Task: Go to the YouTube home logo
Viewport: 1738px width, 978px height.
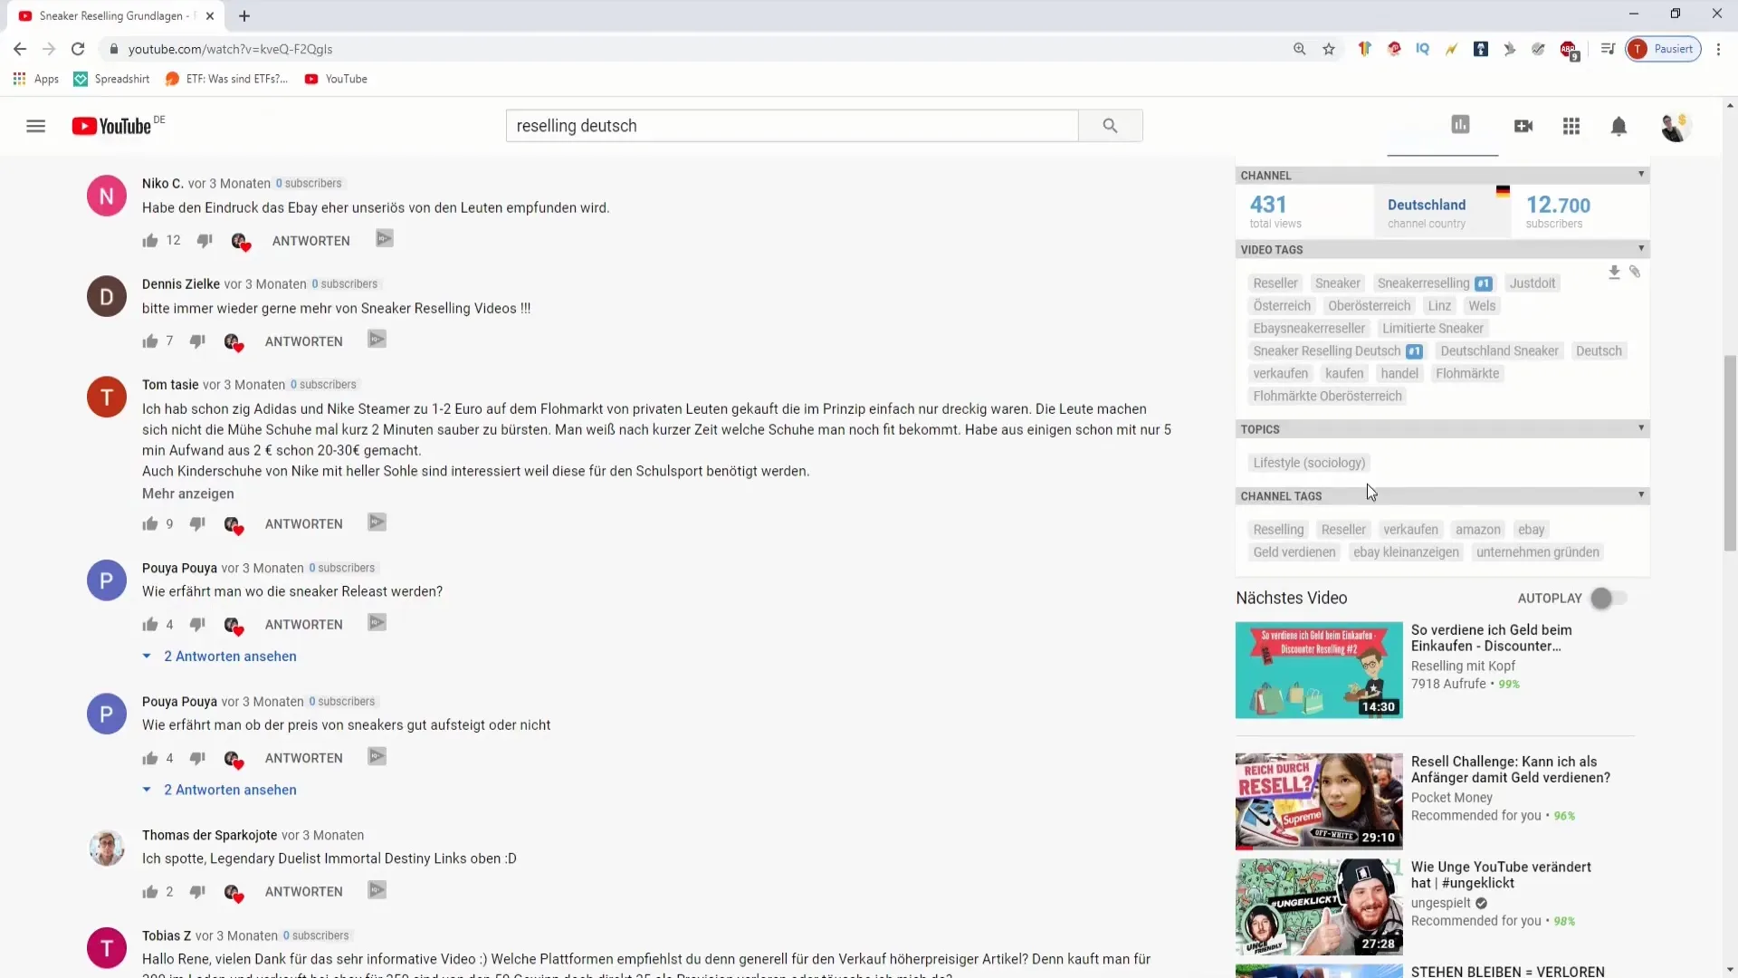Action: tap(111, 126)
